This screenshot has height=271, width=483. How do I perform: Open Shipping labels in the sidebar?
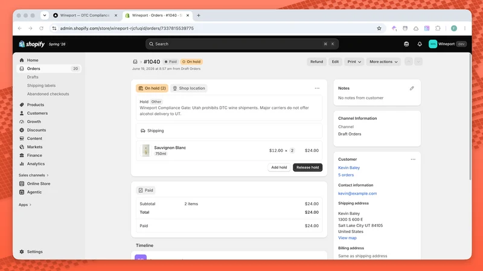coord(41,86)
